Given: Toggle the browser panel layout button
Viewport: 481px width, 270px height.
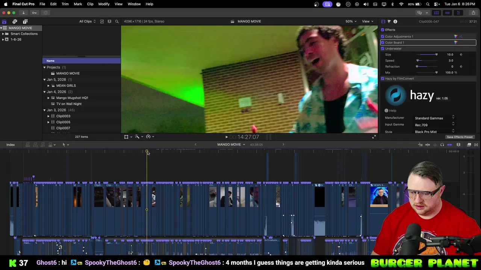Looking at the screenshot, I should tap(436, 13).
